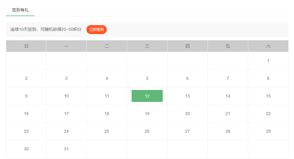Click the 一 weekday column header
Image resolution: width=294 pixels, height=159 pixels.
coord(66,46)
